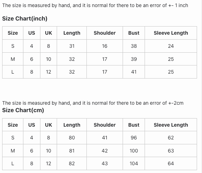
Task: Click bust value 104 in cm chart
Action: point(134,163)
